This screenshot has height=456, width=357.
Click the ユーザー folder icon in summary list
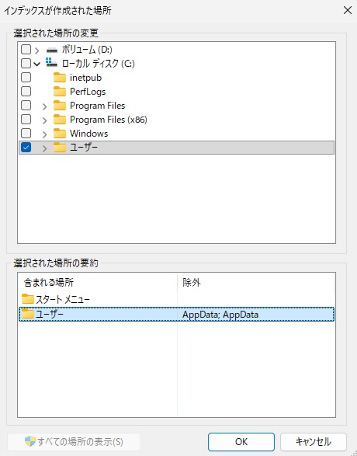pyautogui.click(x=28, y=314)
